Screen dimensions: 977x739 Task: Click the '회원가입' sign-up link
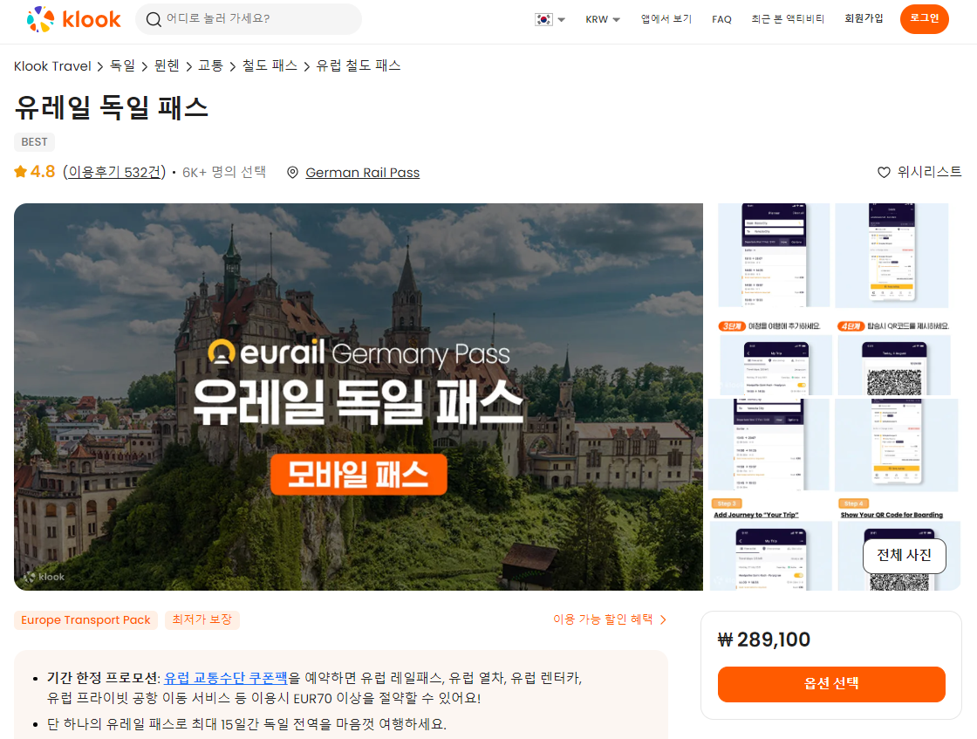click(864, 18)
